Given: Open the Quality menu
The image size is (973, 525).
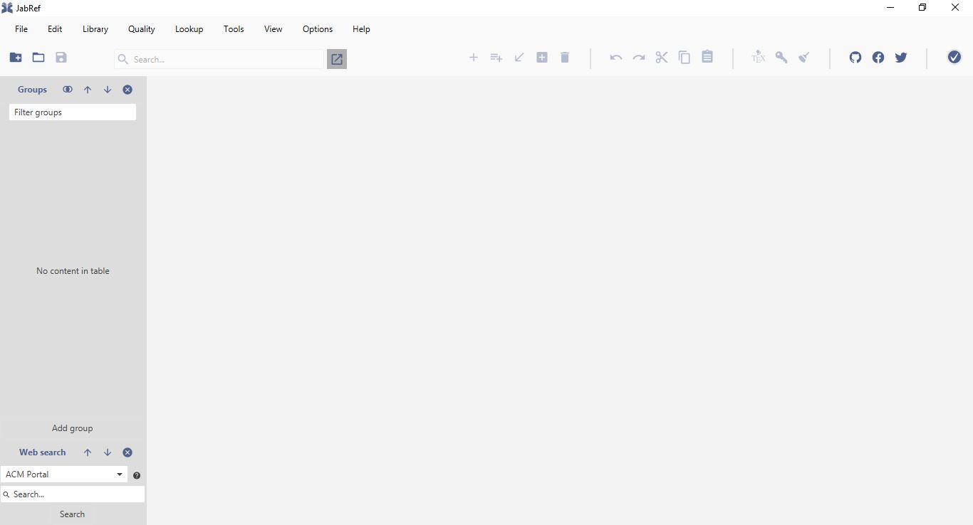Looking at the screenshot, I should (142, 29).
